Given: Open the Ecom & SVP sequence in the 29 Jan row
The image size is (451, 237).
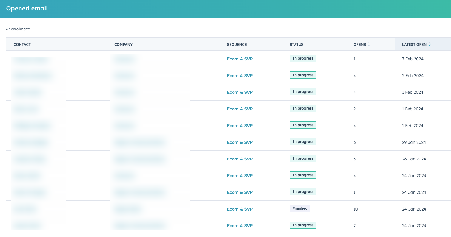Looking at the screenshot, I should click(x=240, y=142).
